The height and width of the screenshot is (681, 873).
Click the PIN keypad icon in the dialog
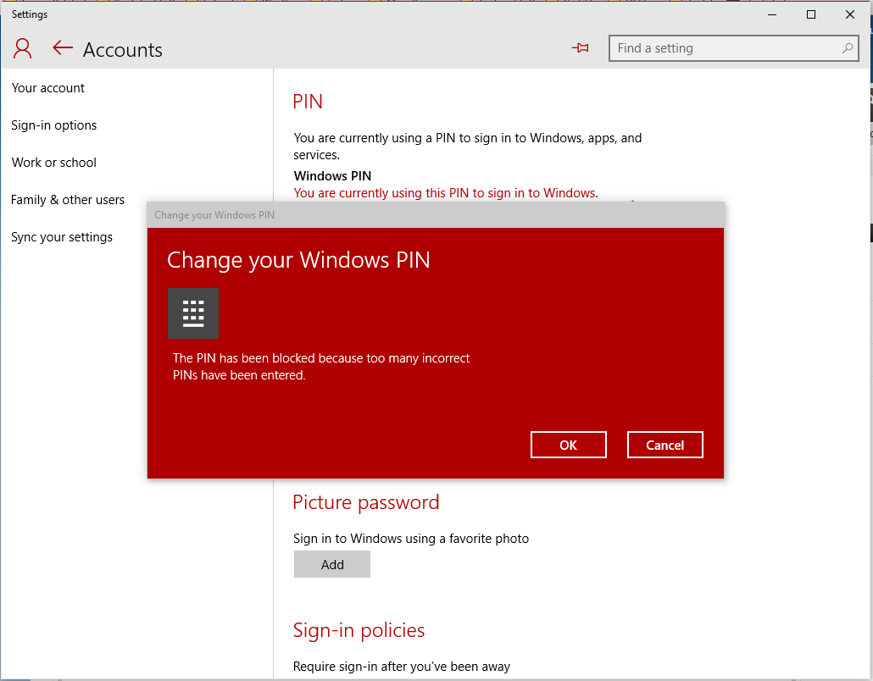[x=192, y=313]
